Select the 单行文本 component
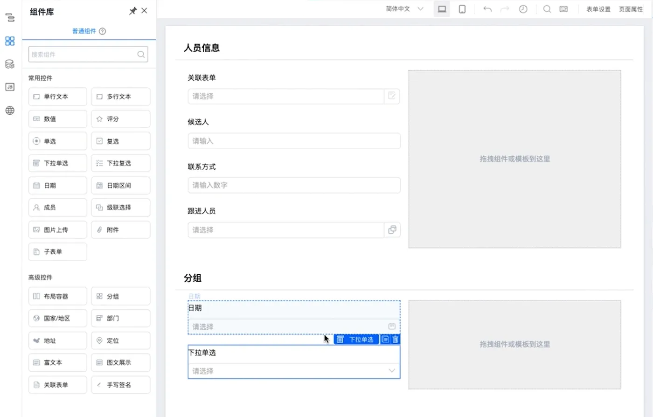Viewport: 653px width, 417px height. point(57,97)
